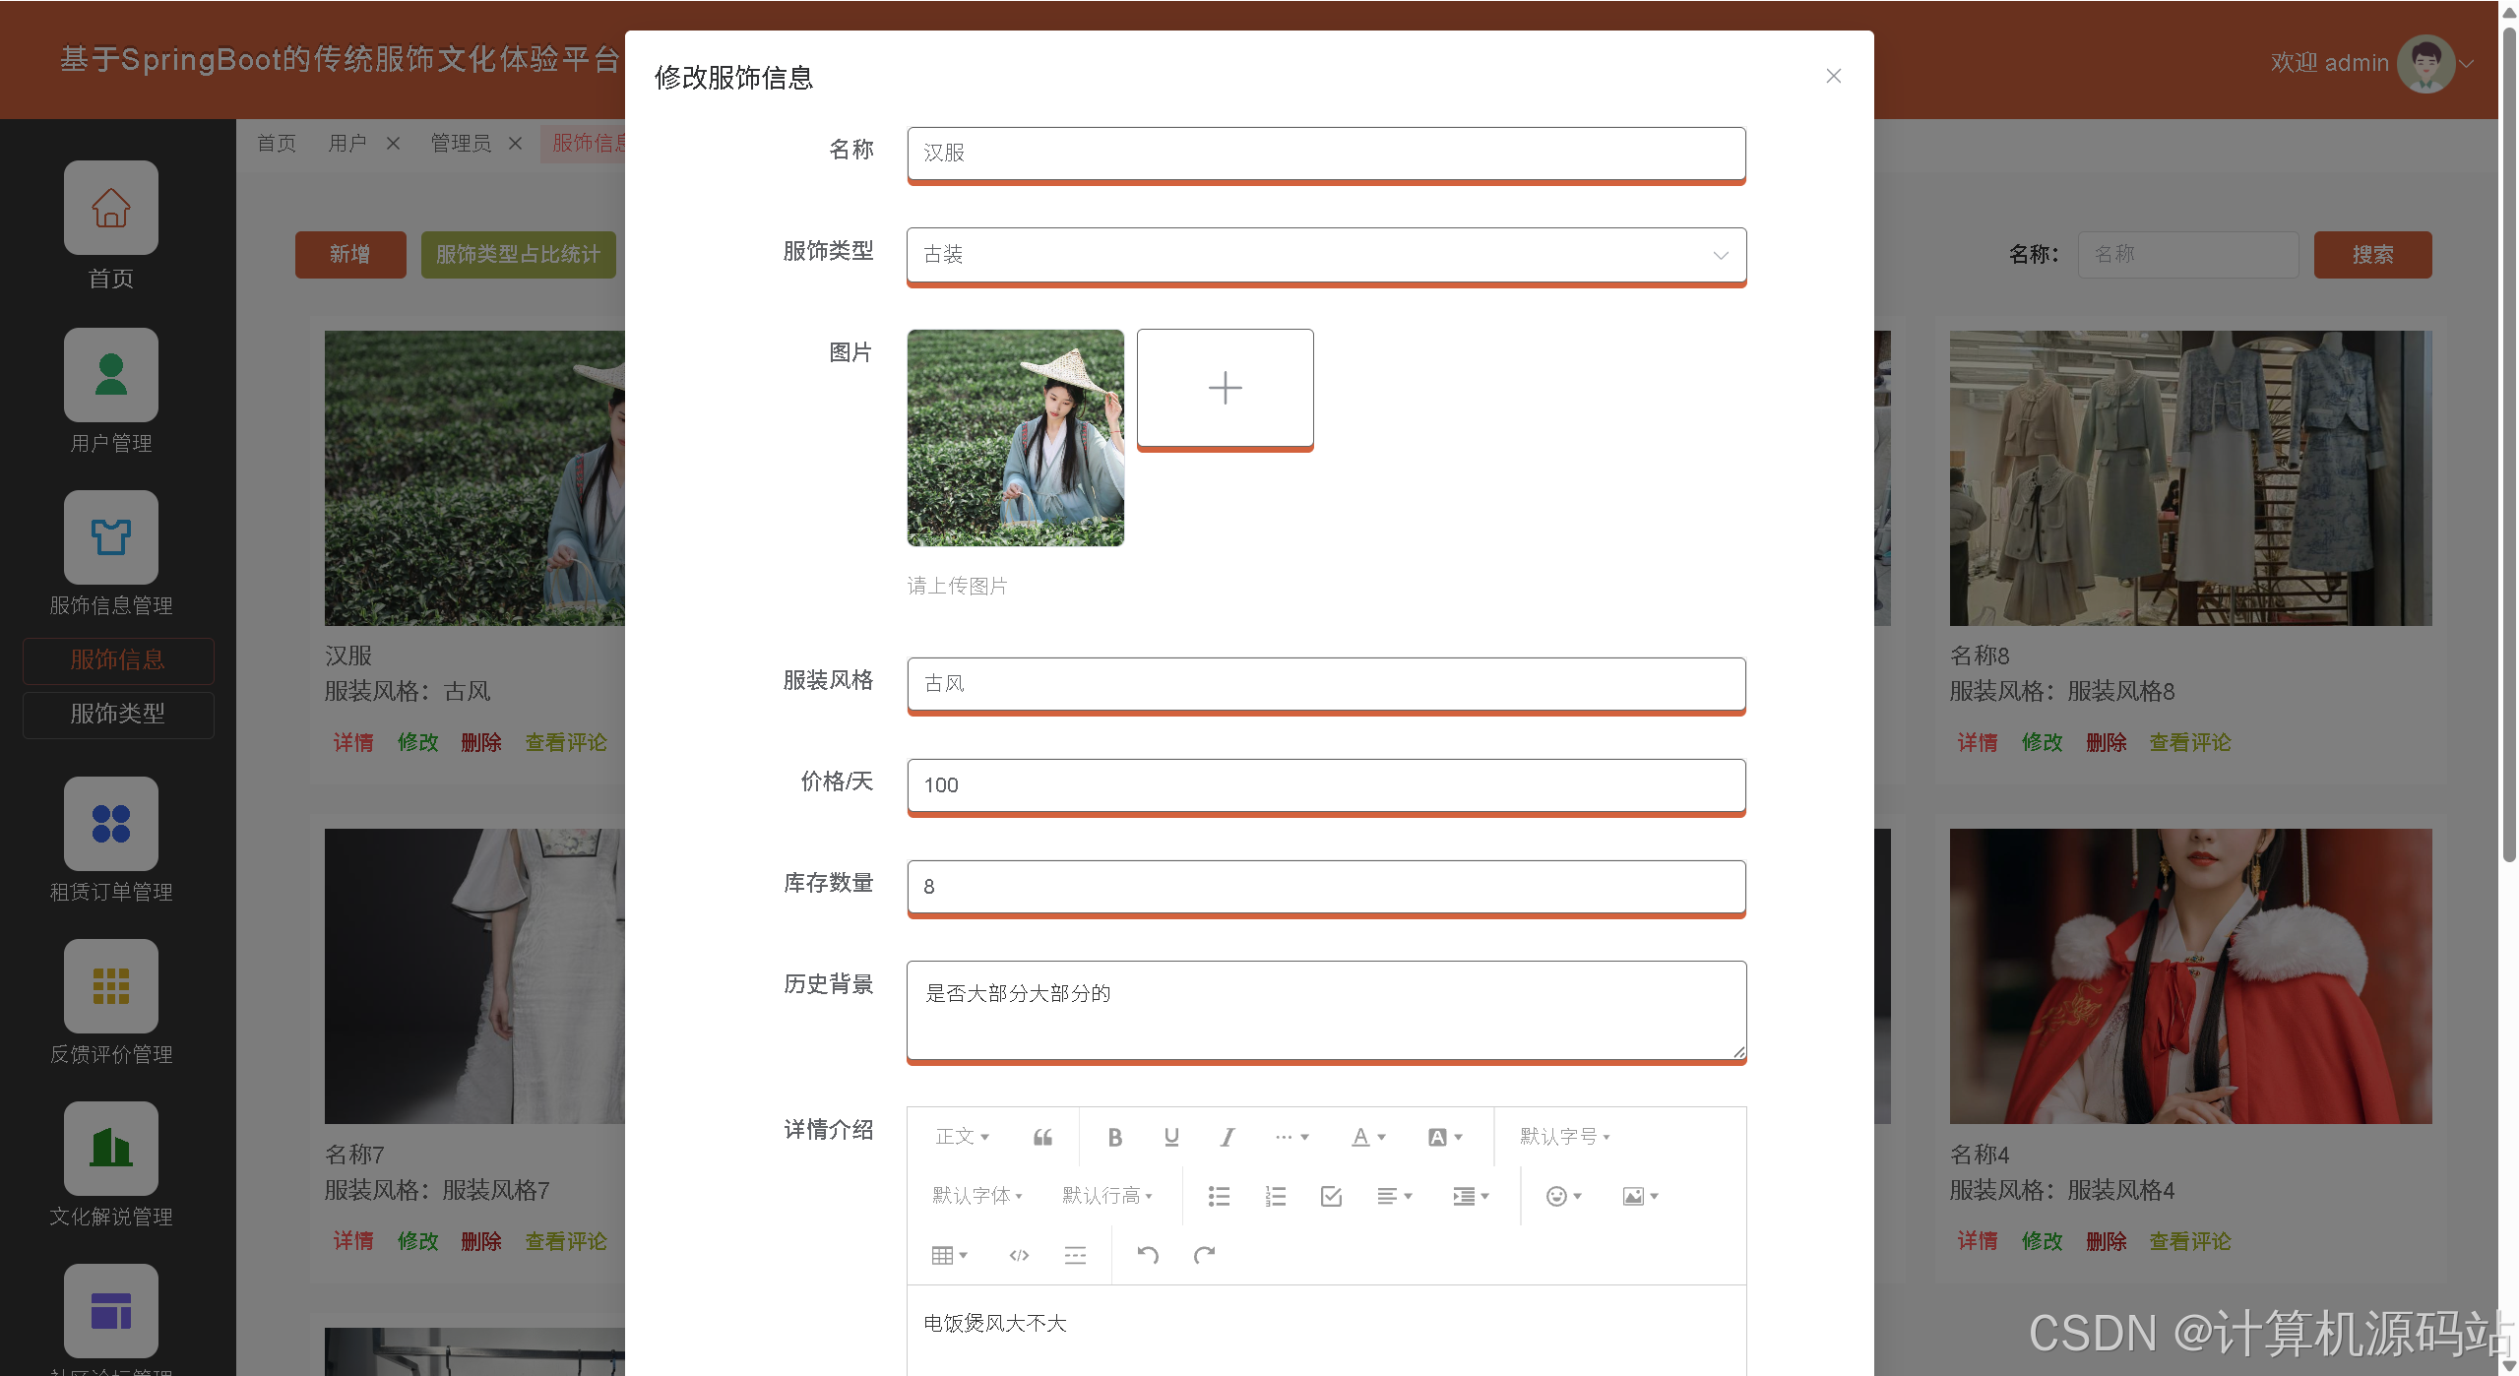Open the emoji picker dropdown
The width and height of the screenshot is (2519, 1376).
point(1562,1197)
